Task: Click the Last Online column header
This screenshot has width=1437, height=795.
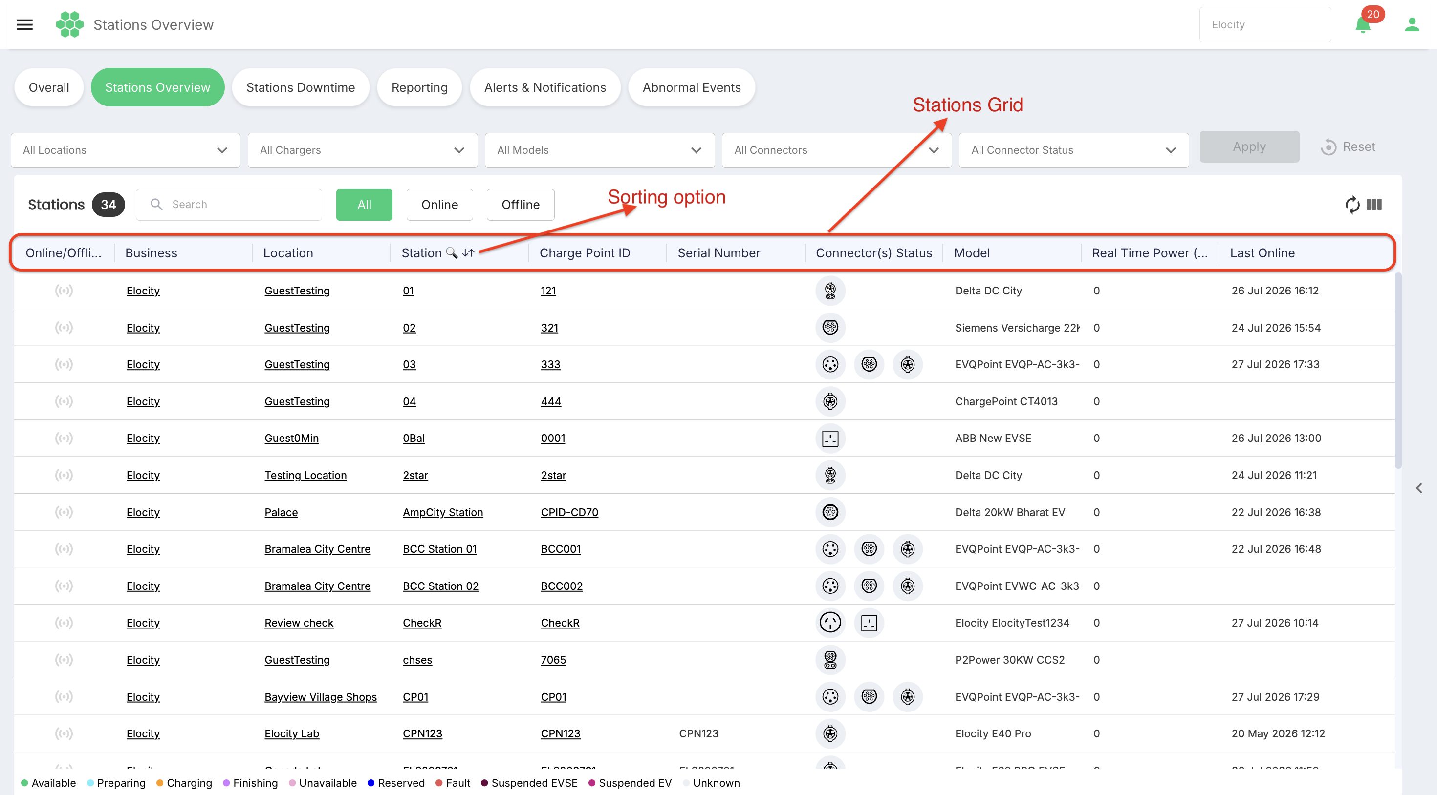Action: (x=1263, y=253)
